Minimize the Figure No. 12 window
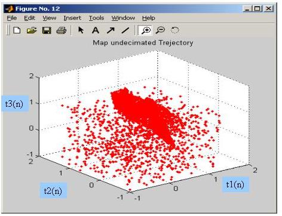 point(247,8)
